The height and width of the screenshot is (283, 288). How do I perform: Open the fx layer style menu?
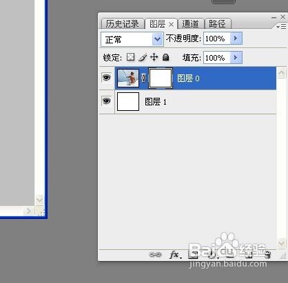[175, 255]
